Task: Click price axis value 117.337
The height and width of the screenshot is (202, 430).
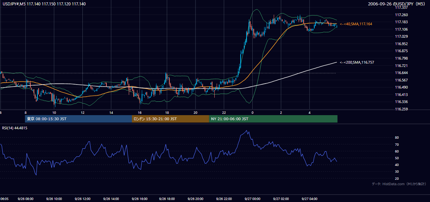Action: 401,7
